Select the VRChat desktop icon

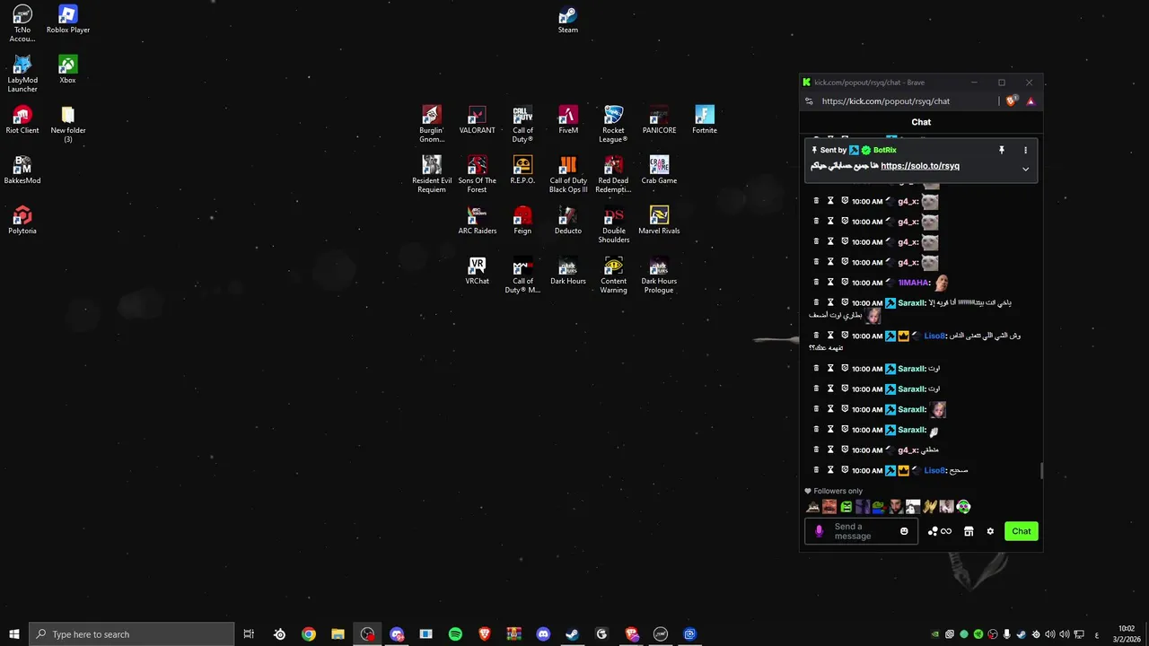(x=477, y=271)
